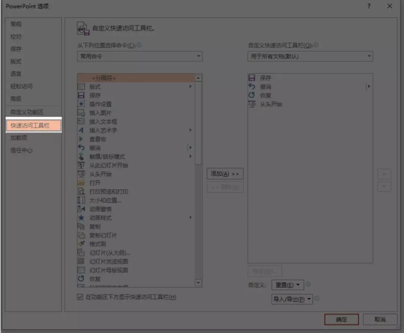Click command list scroll up arrow
The image size is (404, 333).
tap(198, 78)
